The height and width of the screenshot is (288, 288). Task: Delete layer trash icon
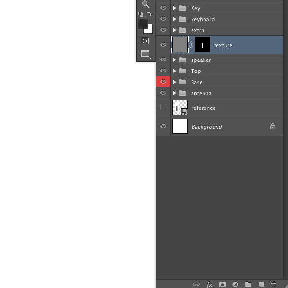[274, 284]
